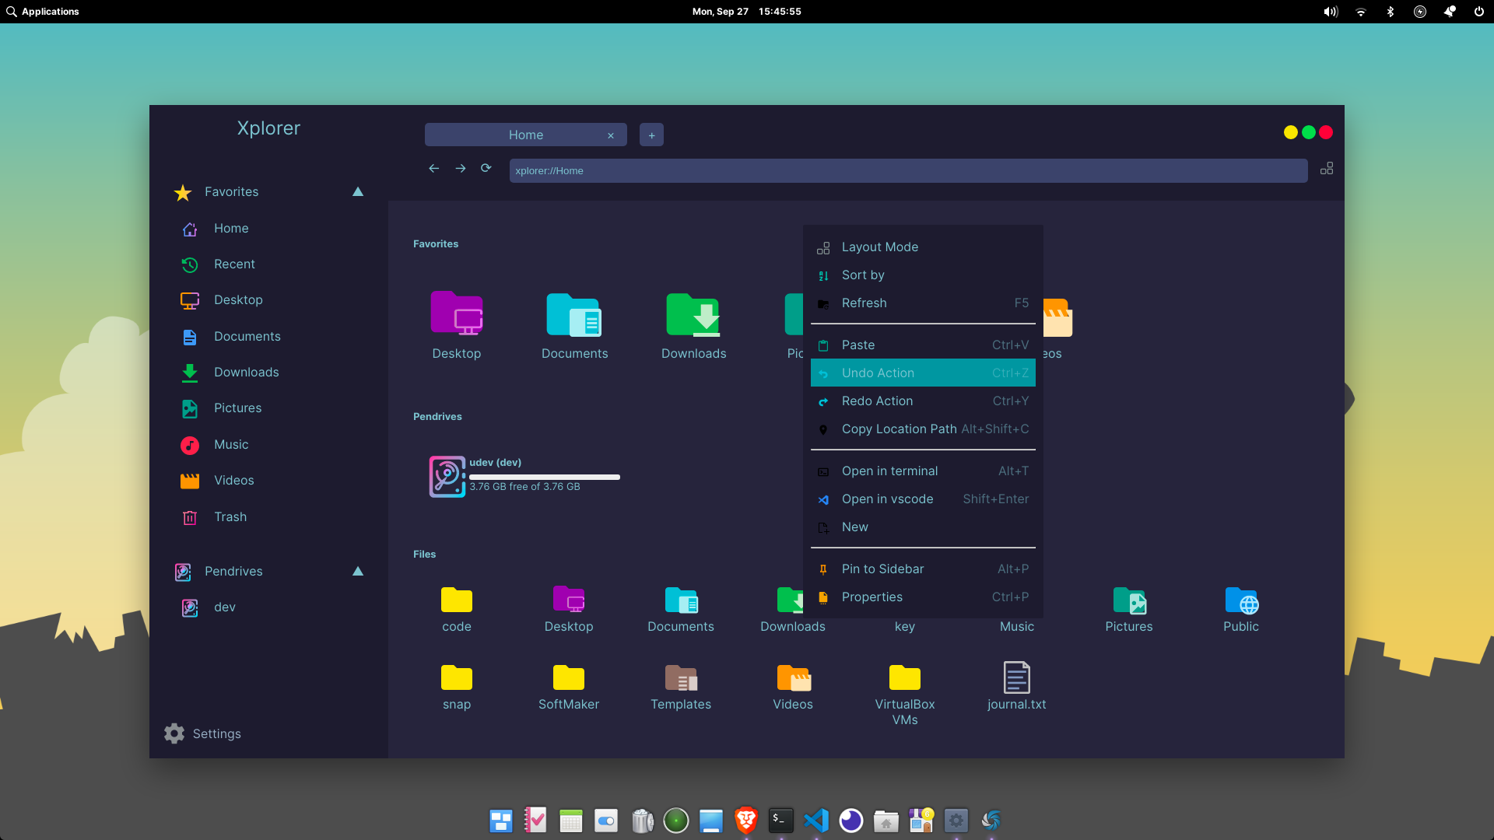Select Layout Mode from context menu
The height and width of the screenshot is (840, 1494).
pyautogui.click(x=879, y=246)
